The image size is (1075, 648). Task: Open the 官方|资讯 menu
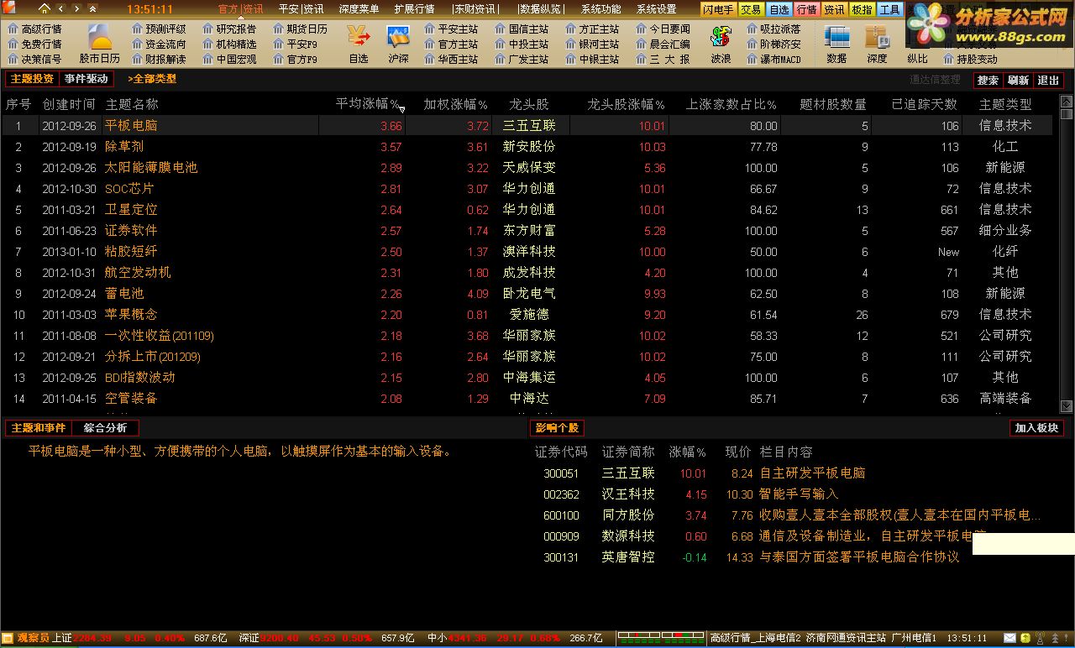click(240, 9)
